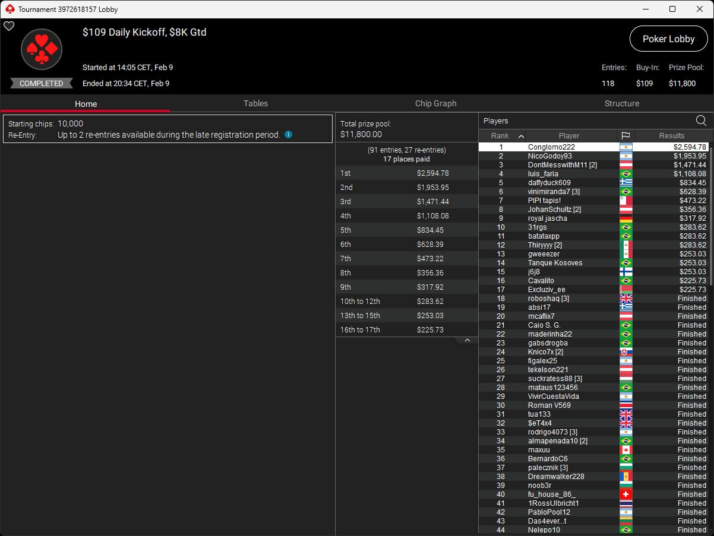Viewport: 714px width, 536px height.
Task: Click the flag column header icon
Action: pos(625,136)
